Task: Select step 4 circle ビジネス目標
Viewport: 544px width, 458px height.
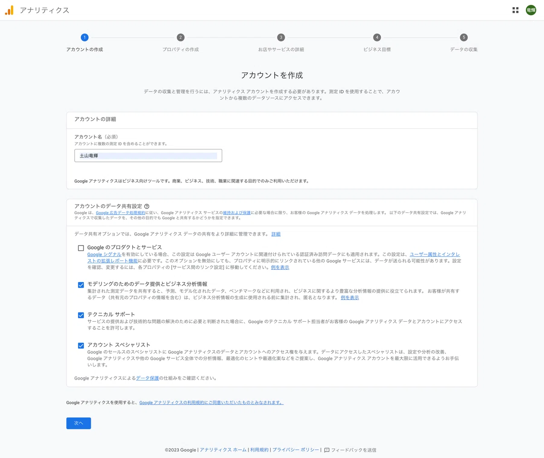Action: (x=377, y=38)
